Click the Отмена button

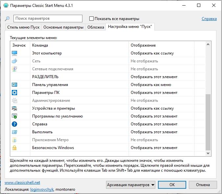pyautogui.click(x=203, y=185)
